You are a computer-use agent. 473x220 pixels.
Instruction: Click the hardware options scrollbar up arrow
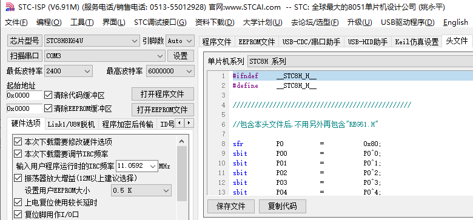pos(182,141)
